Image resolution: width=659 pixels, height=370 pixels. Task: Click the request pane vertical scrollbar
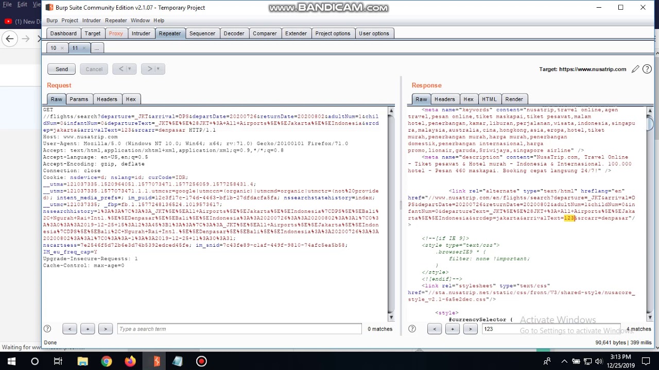click(391, 214)
